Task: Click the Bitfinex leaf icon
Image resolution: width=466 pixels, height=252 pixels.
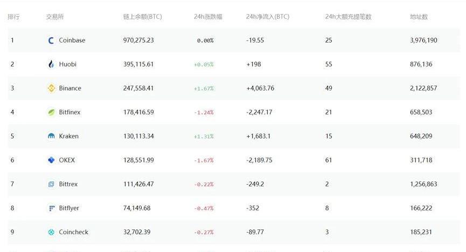Action: point(51,113)
